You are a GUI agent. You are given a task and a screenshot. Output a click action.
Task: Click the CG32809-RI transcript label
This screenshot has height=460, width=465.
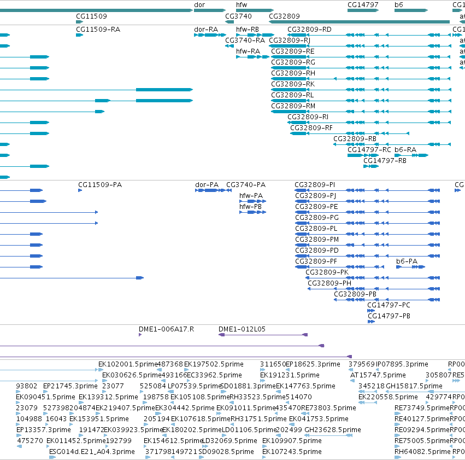click(308, 117)
